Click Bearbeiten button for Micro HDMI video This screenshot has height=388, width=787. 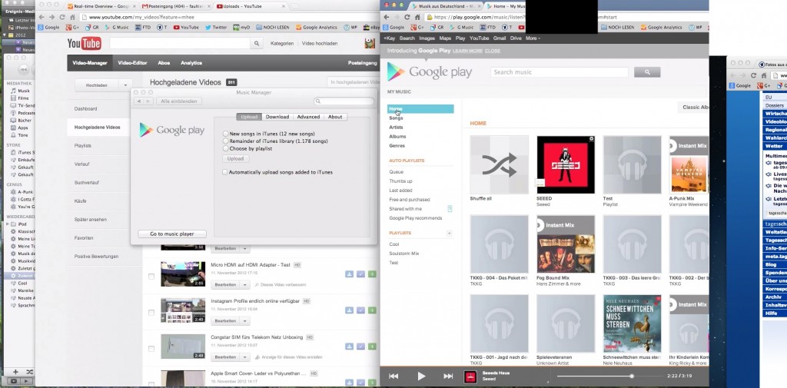226,284
